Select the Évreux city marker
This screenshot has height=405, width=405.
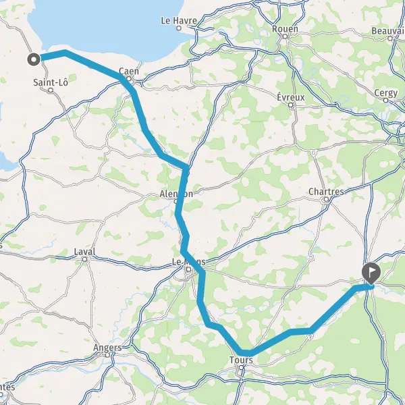tap(290, 105)
